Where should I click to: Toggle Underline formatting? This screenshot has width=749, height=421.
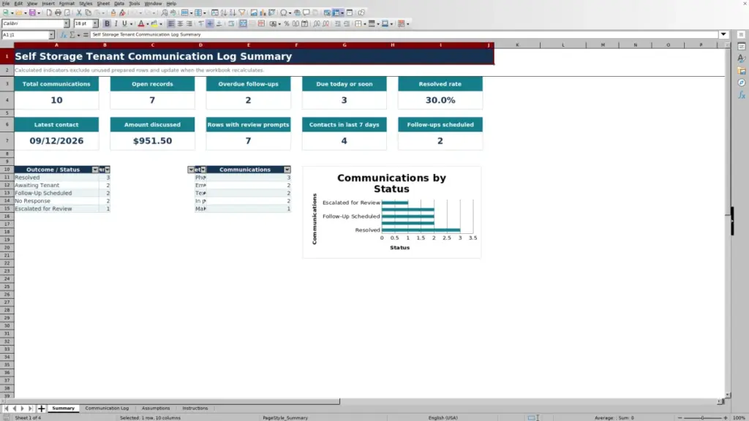click(x=124, y=23)
